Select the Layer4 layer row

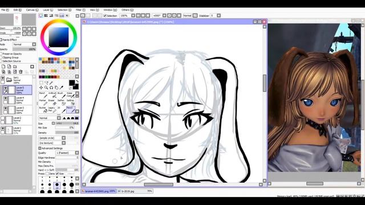pos(18,100)
